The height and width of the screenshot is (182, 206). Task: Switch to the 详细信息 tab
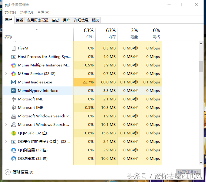click(81, 20)
